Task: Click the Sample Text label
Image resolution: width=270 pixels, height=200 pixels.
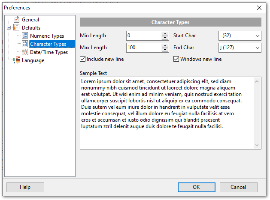Action: click(93, 73)
